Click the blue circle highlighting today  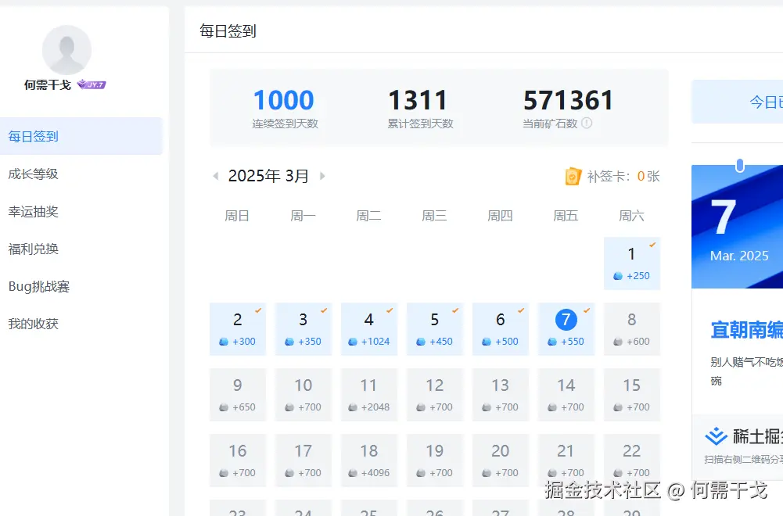click(566, 319)
